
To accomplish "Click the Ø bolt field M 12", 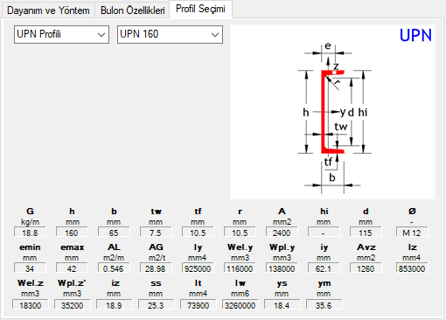I will click(412, 233).
